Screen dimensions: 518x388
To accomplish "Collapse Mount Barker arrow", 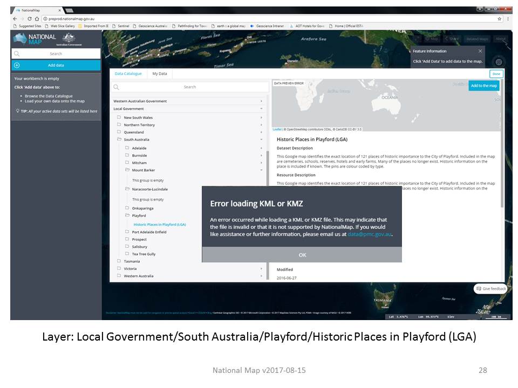I will pyautogui.click(x=261, y=170).
